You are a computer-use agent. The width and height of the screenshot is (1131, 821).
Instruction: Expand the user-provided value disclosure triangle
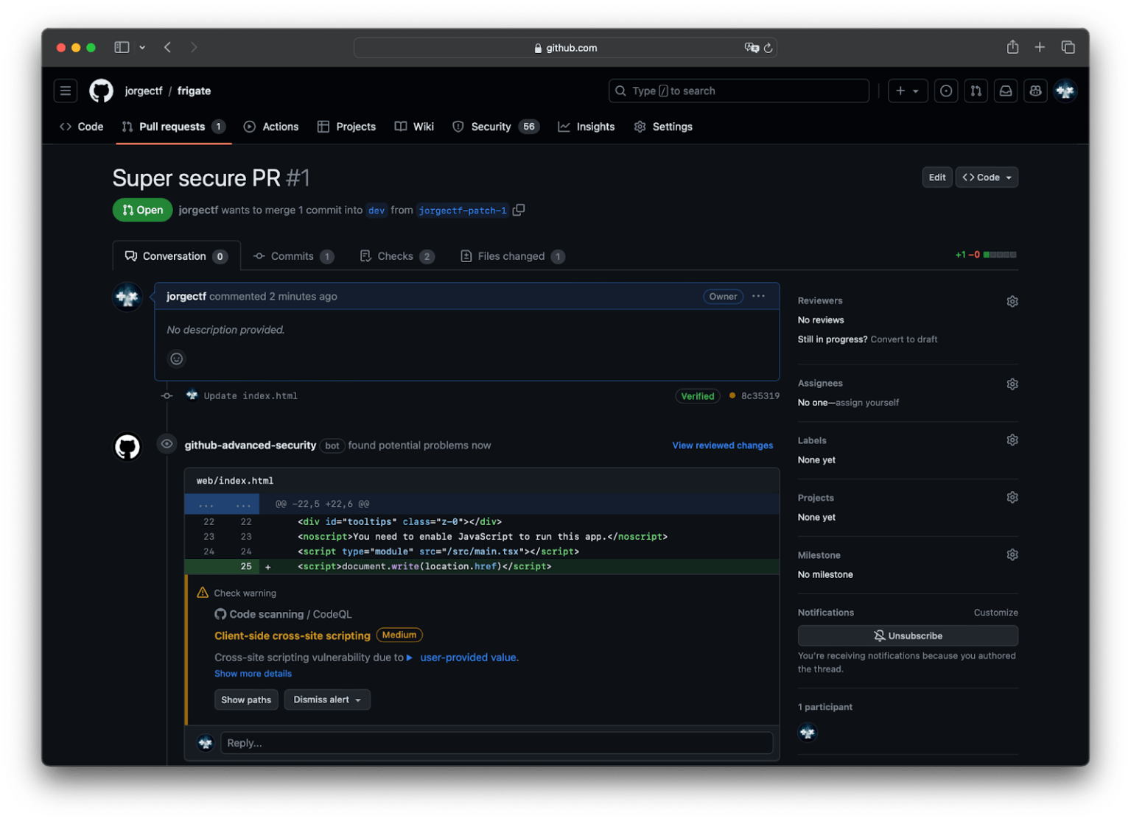click(410, 658)
